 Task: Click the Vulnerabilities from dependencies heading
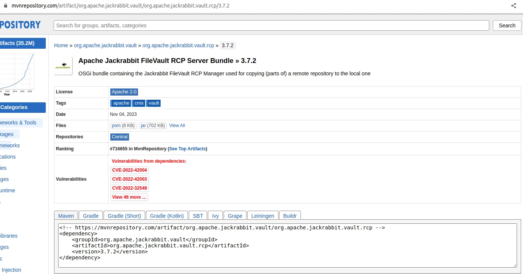coord(149,161)
